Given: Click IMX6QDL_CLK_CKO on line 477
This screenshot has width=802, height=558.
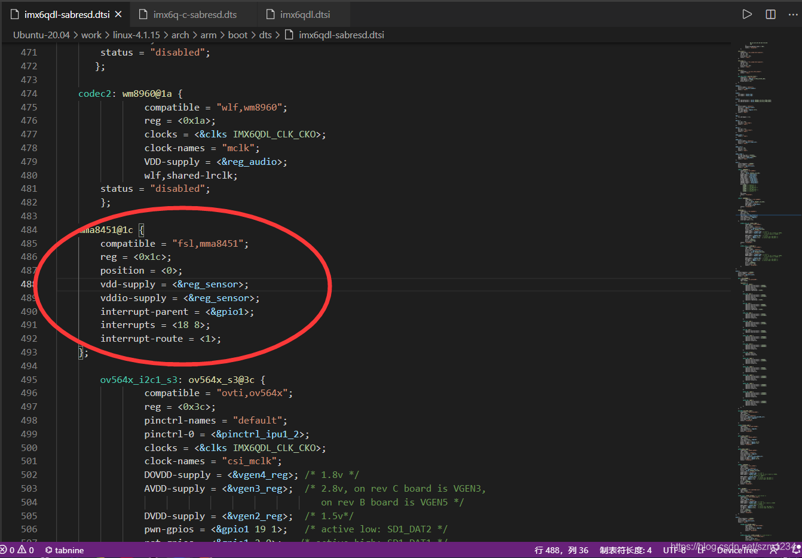Looking at the screenshot, I should point(274,134).
